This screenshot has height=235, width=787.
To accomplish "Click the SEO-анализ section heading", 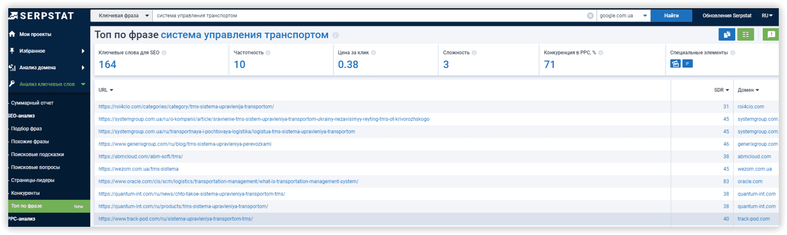I will coord(21,116).
